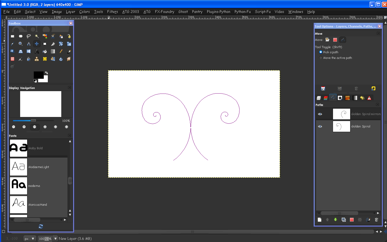Delete path with trash icon in Paths panel
Viewport: 387px width, 242px height.
click(x=376, y=220)
